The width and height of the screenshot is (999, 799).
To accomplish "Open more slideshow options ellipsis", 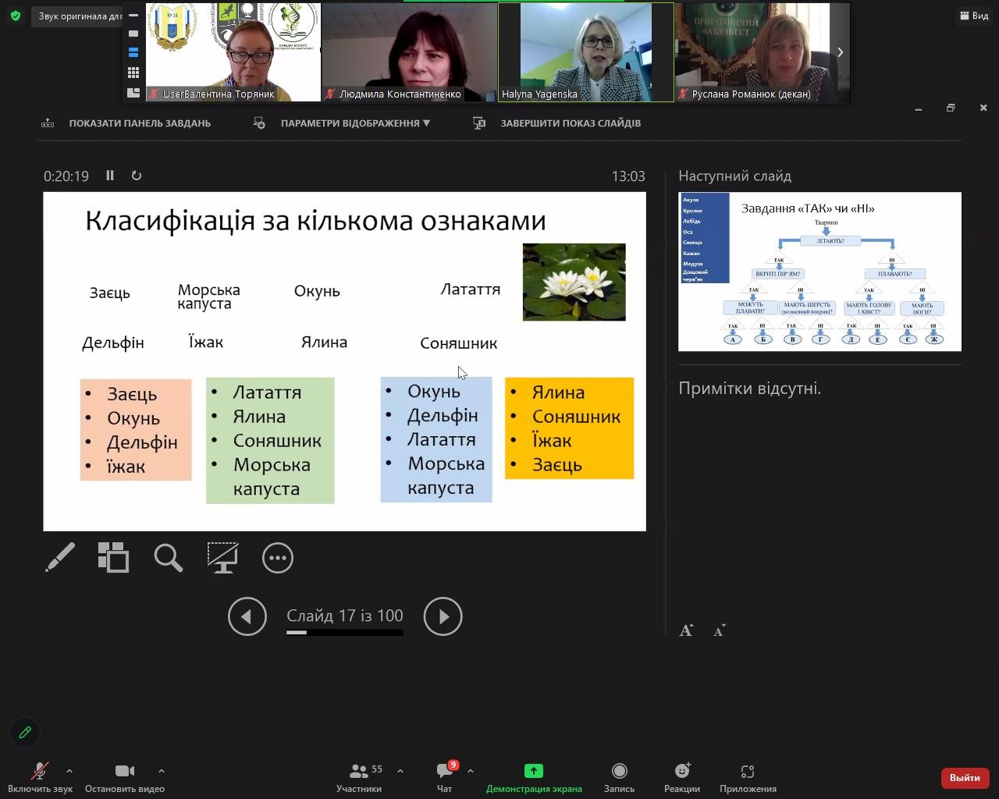I will [x=277, y=557].
